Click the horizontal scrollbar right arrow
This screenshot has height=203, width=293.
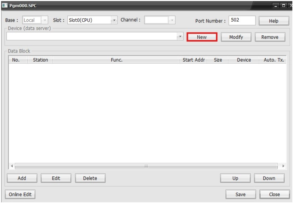(x=283, y=166)
